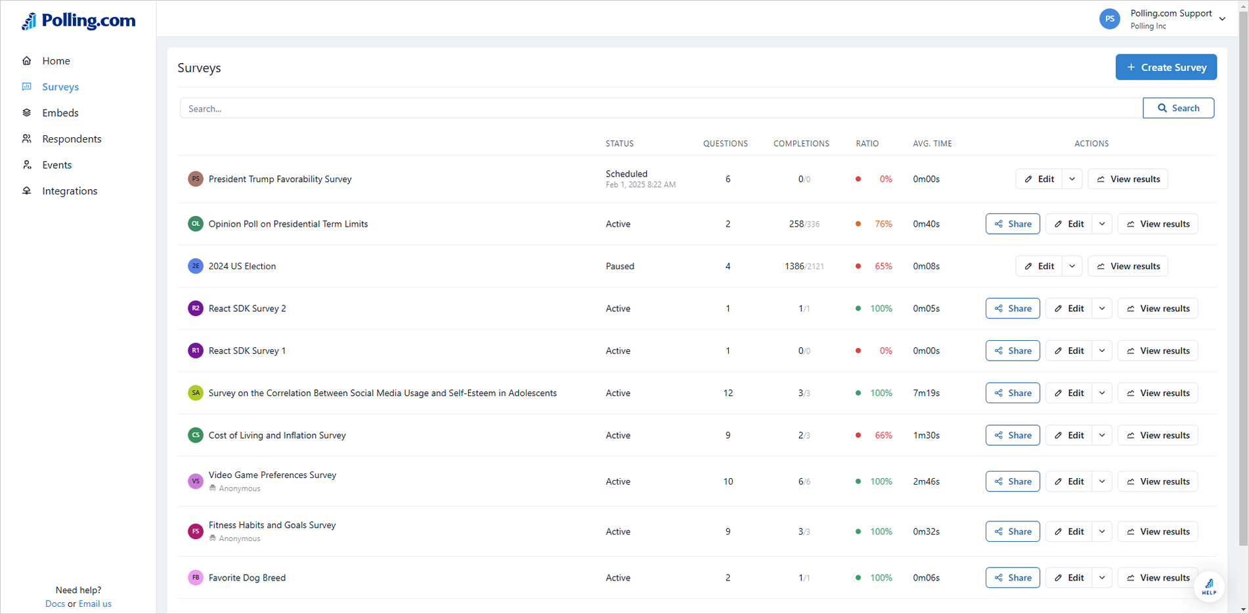
Task: Expand edit dropdown for Fitness Habits survey
Action: [1102, 531]
